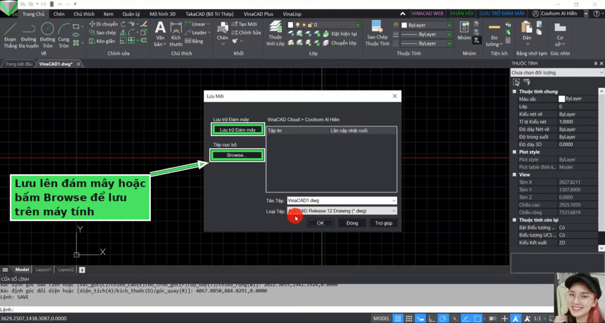The width and height of the screenshot is (605, 323).
Task: Toggle grid display in status bar
Action: (398, 318)
